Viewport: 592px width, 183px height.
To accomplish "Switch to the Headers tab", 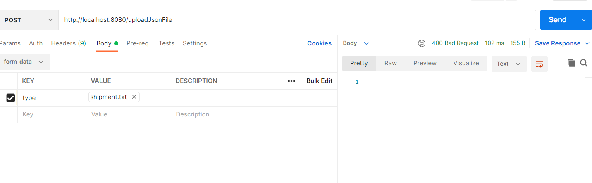I will pos(68,43).
